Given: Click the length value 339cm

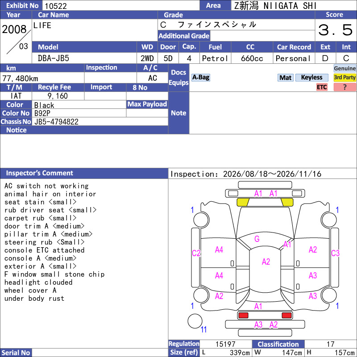Looking at the screenshot, I should pos(240,353).
